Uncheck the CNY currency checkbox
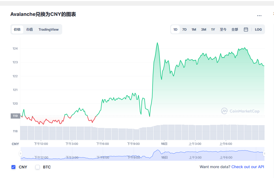The image size is (274, 178). (x=13, y=167)
